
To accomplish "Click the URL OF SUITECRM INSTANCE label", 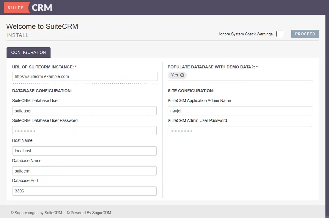I will (x=44, y=67).
